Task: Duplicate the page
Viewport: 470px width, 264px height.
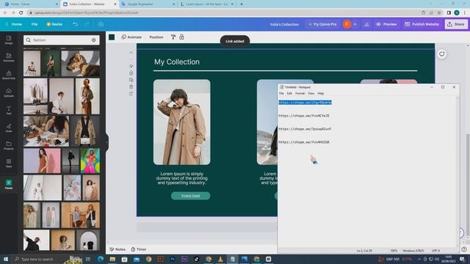Action: point(131,80)
